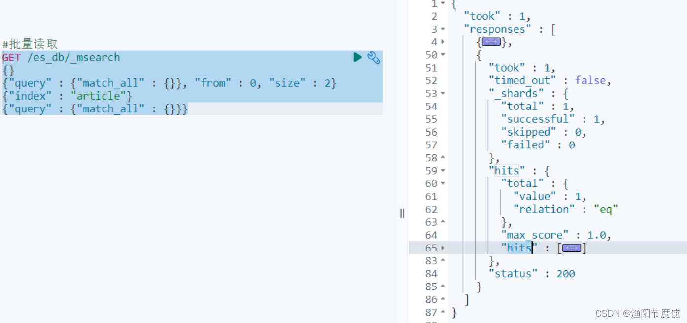Collapse the root object at line 1
687x323 pixels.
click(x=443, y=4)
